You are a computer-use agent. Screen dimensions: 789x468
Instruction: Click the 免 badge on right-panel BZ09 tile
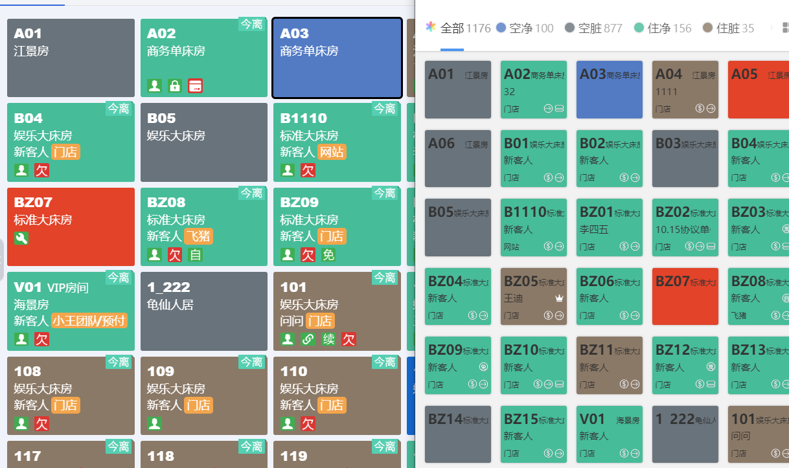pos(483,367)
